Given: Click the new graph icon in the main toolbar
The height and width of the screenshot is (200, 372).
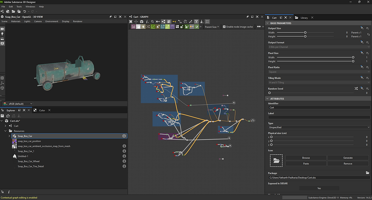Looking at the screenshot, I should [x=2, y=11].
